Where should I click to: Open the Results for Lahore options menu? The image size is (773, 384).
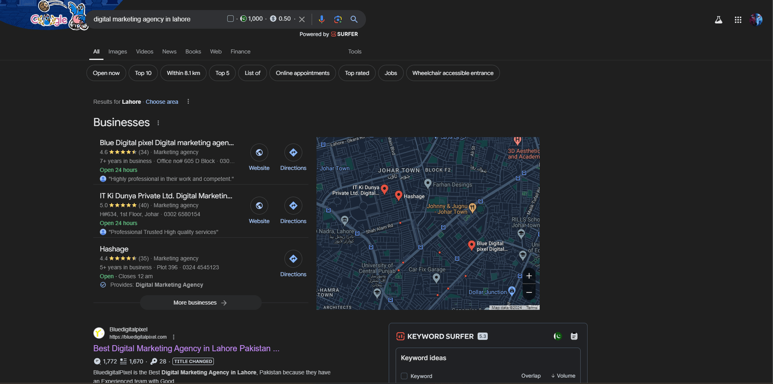pos(188,101)
